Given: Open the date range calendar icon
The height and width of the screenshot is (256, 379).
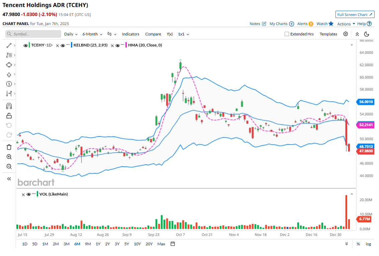Looking at the screenshot, I should click(x=173, y=244).
